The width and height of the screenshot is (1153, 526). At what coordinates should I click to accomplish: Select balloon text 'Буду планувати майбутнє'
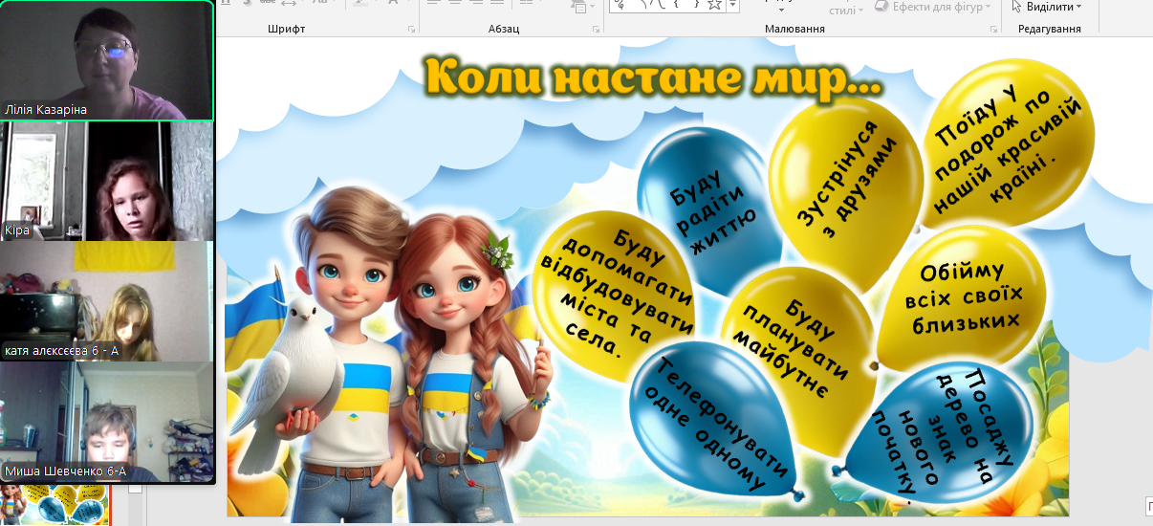(x=794, y=348)
